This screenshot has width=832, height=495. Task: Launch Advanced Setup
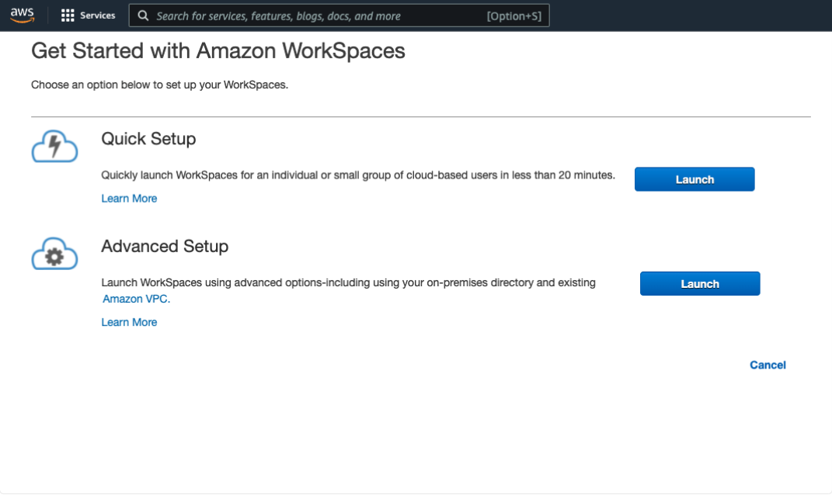(x=700, y=283)
